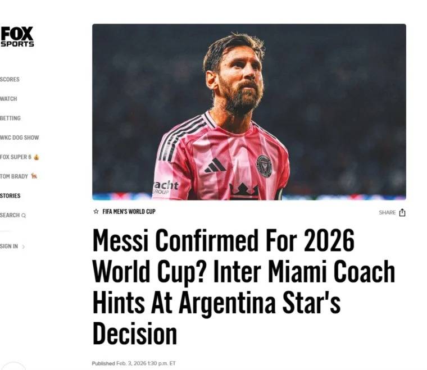The width and height of the screenshot is (427, 370).
Task: Click the Messi Confirmed article headline
Action: [244, 287]
